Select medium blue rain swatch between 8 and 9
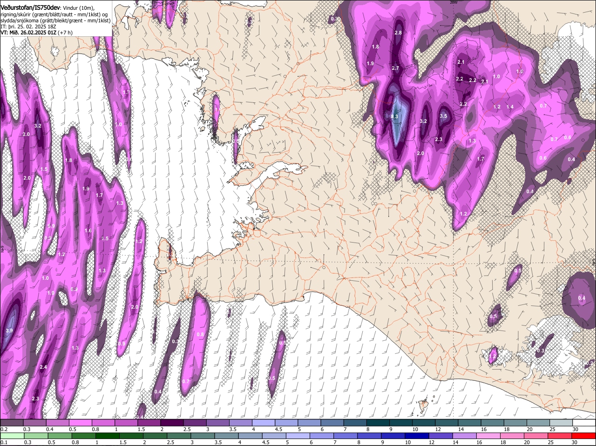The width and height of the screenshot is (596, 446). pyautogui.click(x=369, y=436)
